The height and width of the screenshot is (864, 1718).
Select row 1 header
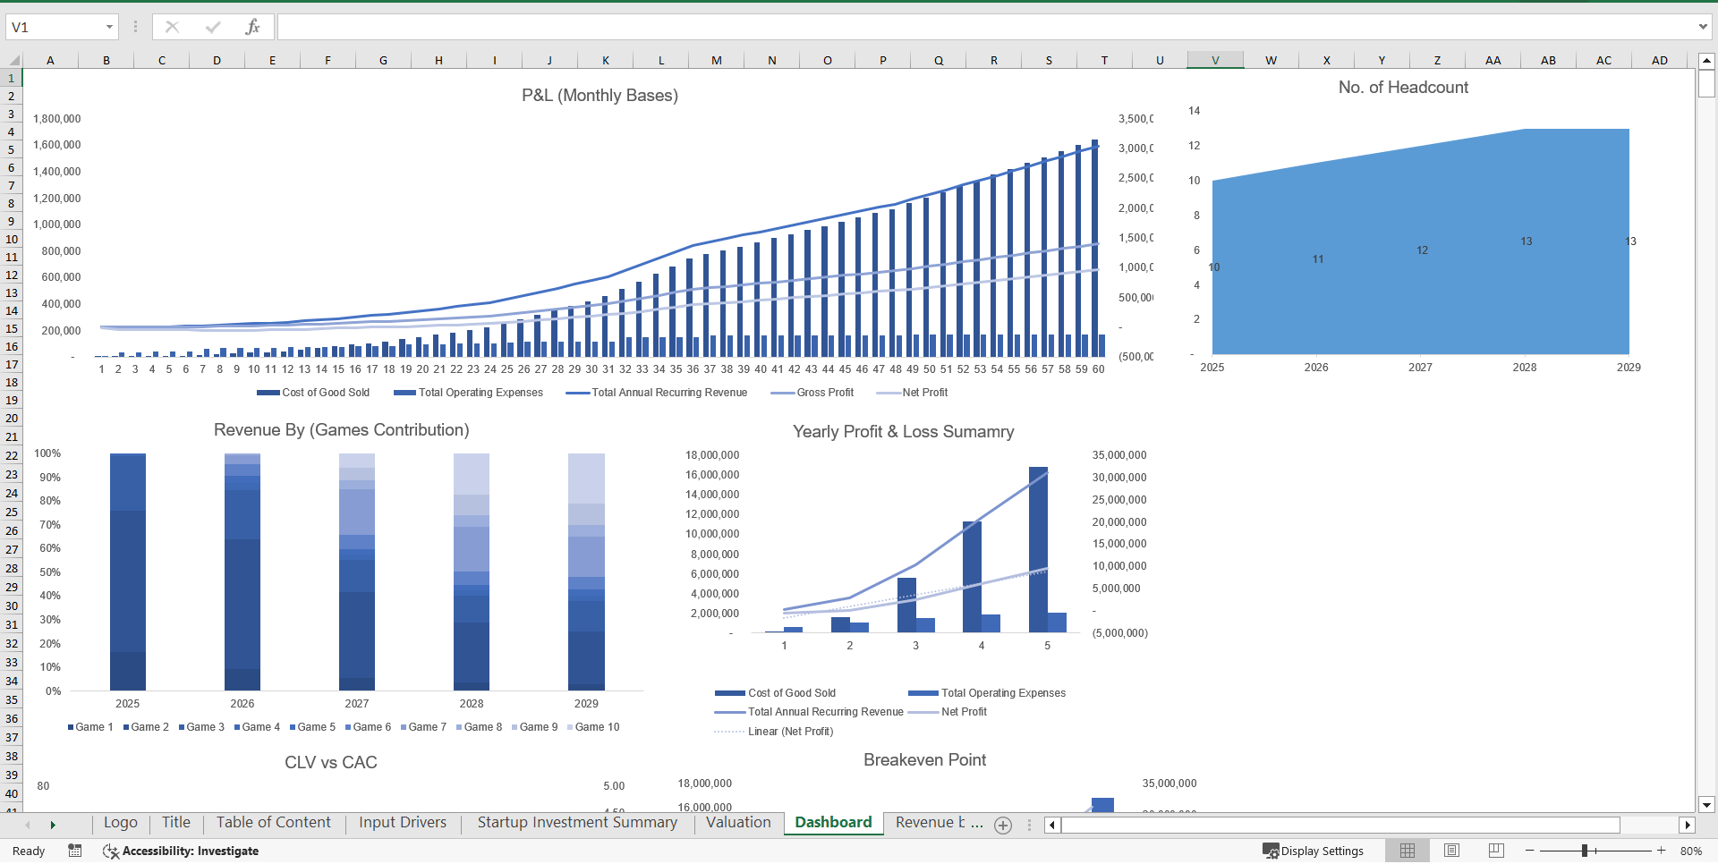coord(12,78)
